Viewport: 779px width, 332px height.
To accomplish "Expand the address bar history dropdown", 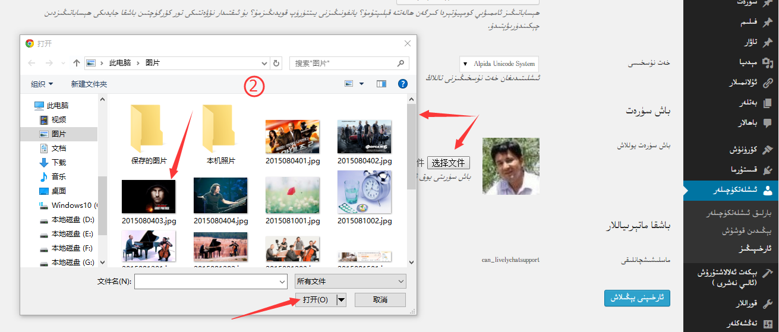I will pos(264,63).
